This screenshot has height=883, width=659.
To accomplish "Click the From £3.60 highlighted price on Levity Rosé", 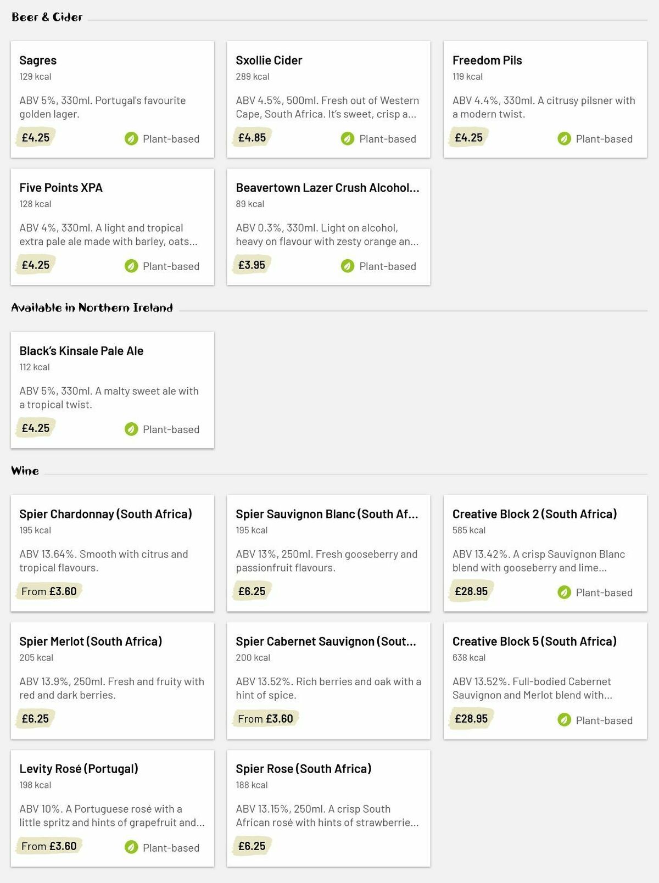I will [x=49, y=846].
